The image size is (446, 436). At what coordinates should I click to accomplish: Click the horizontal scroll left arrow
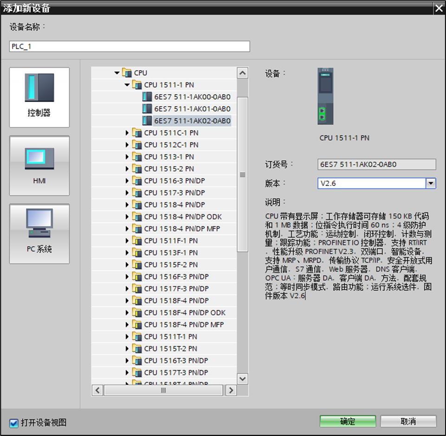[x=97, y=390]
